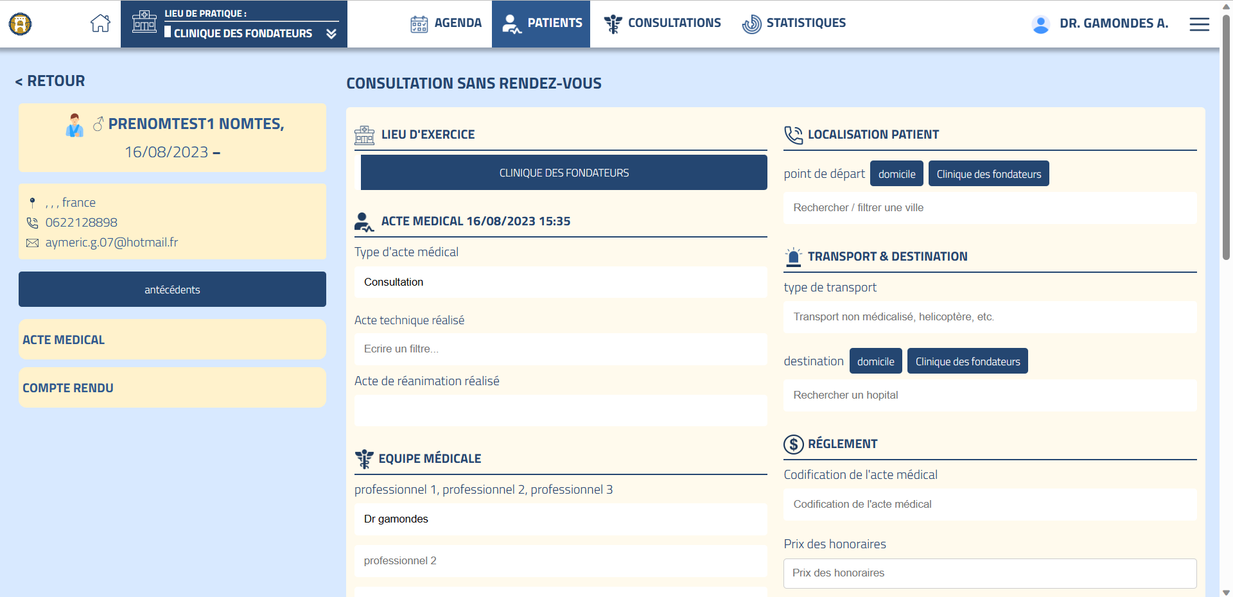Click the clinic building icon in header
This screenshot has width=1233, height=597.
(144, 22)
